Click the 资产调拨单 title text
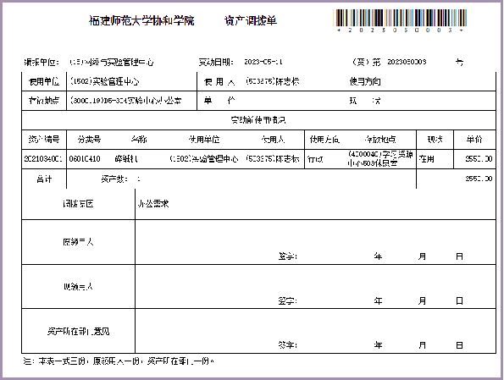The height and width of the screenshot is (380, 504). [x=251, y=20]
